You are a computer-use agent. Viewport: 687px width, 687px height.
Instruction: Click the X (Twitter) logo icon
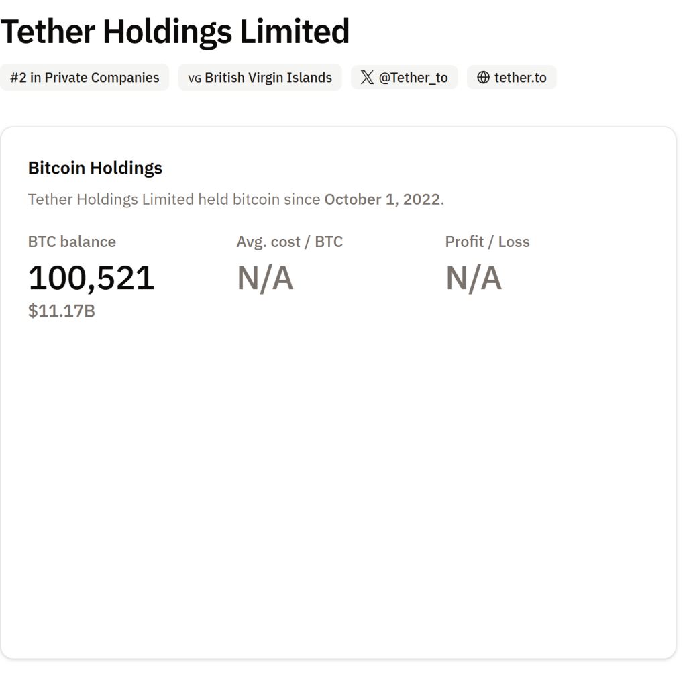(x=367, y=77)
